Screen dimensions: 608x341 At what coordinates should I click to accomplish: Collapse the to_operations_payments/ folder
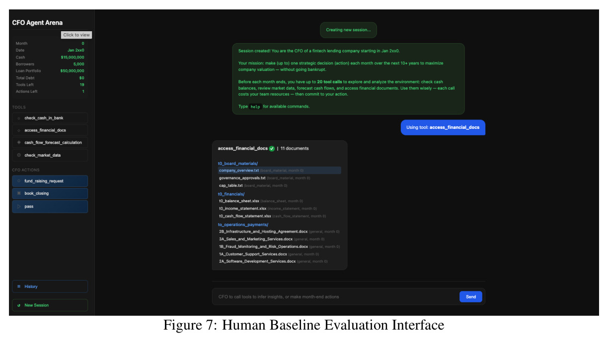pyautogui.click(x=243, y=225)
